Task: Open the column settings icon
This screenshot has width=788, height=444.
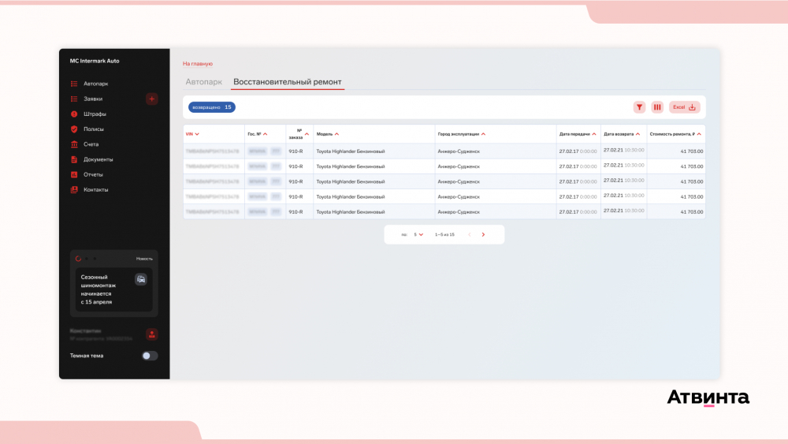Action: [657, 107]
